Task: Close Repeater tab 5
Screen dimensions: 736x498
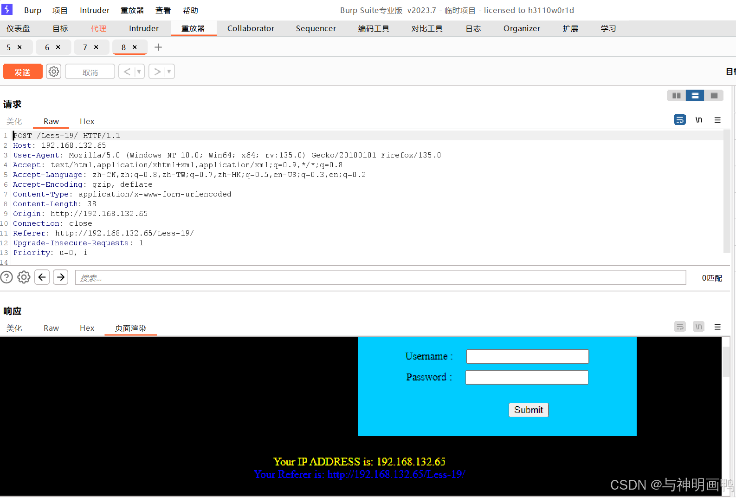Action: click(19, 47)
